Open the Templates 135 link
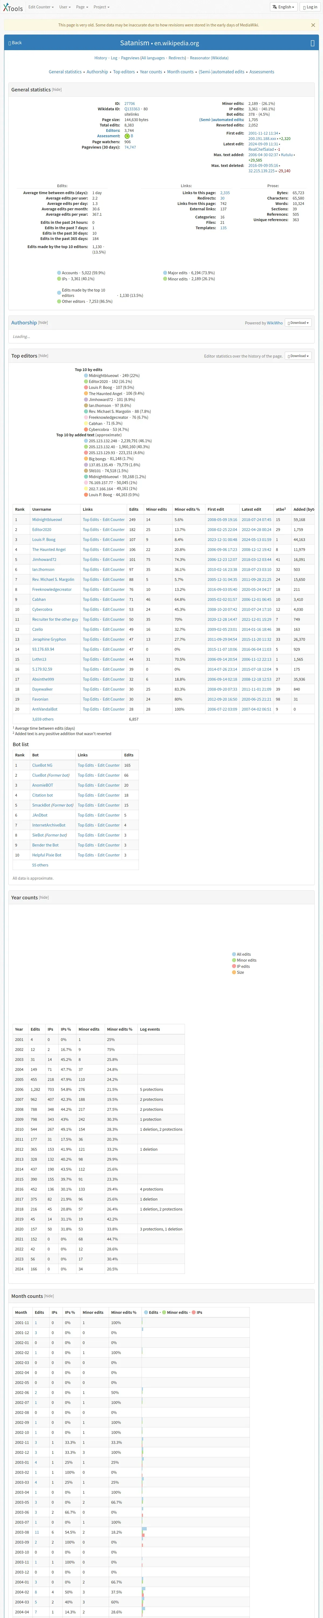The height and width of the screenshot is (1618, 323). 223,228
